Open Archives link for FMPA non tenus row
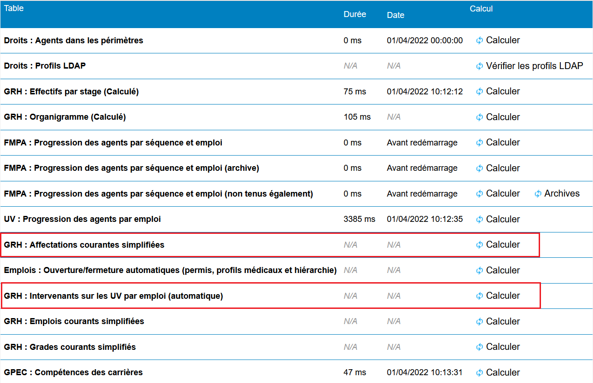 coord(562,194)
